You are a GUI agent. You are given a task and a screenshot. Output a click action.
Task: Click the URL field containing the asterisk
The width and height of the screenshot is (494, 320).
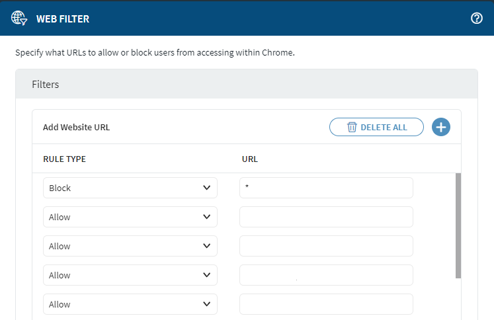[326, 188]
